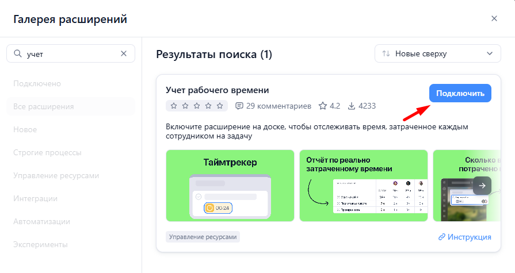Select the Все расширения category
The height and width of the screenshot is (273, 515).
(x=44, y=106)
